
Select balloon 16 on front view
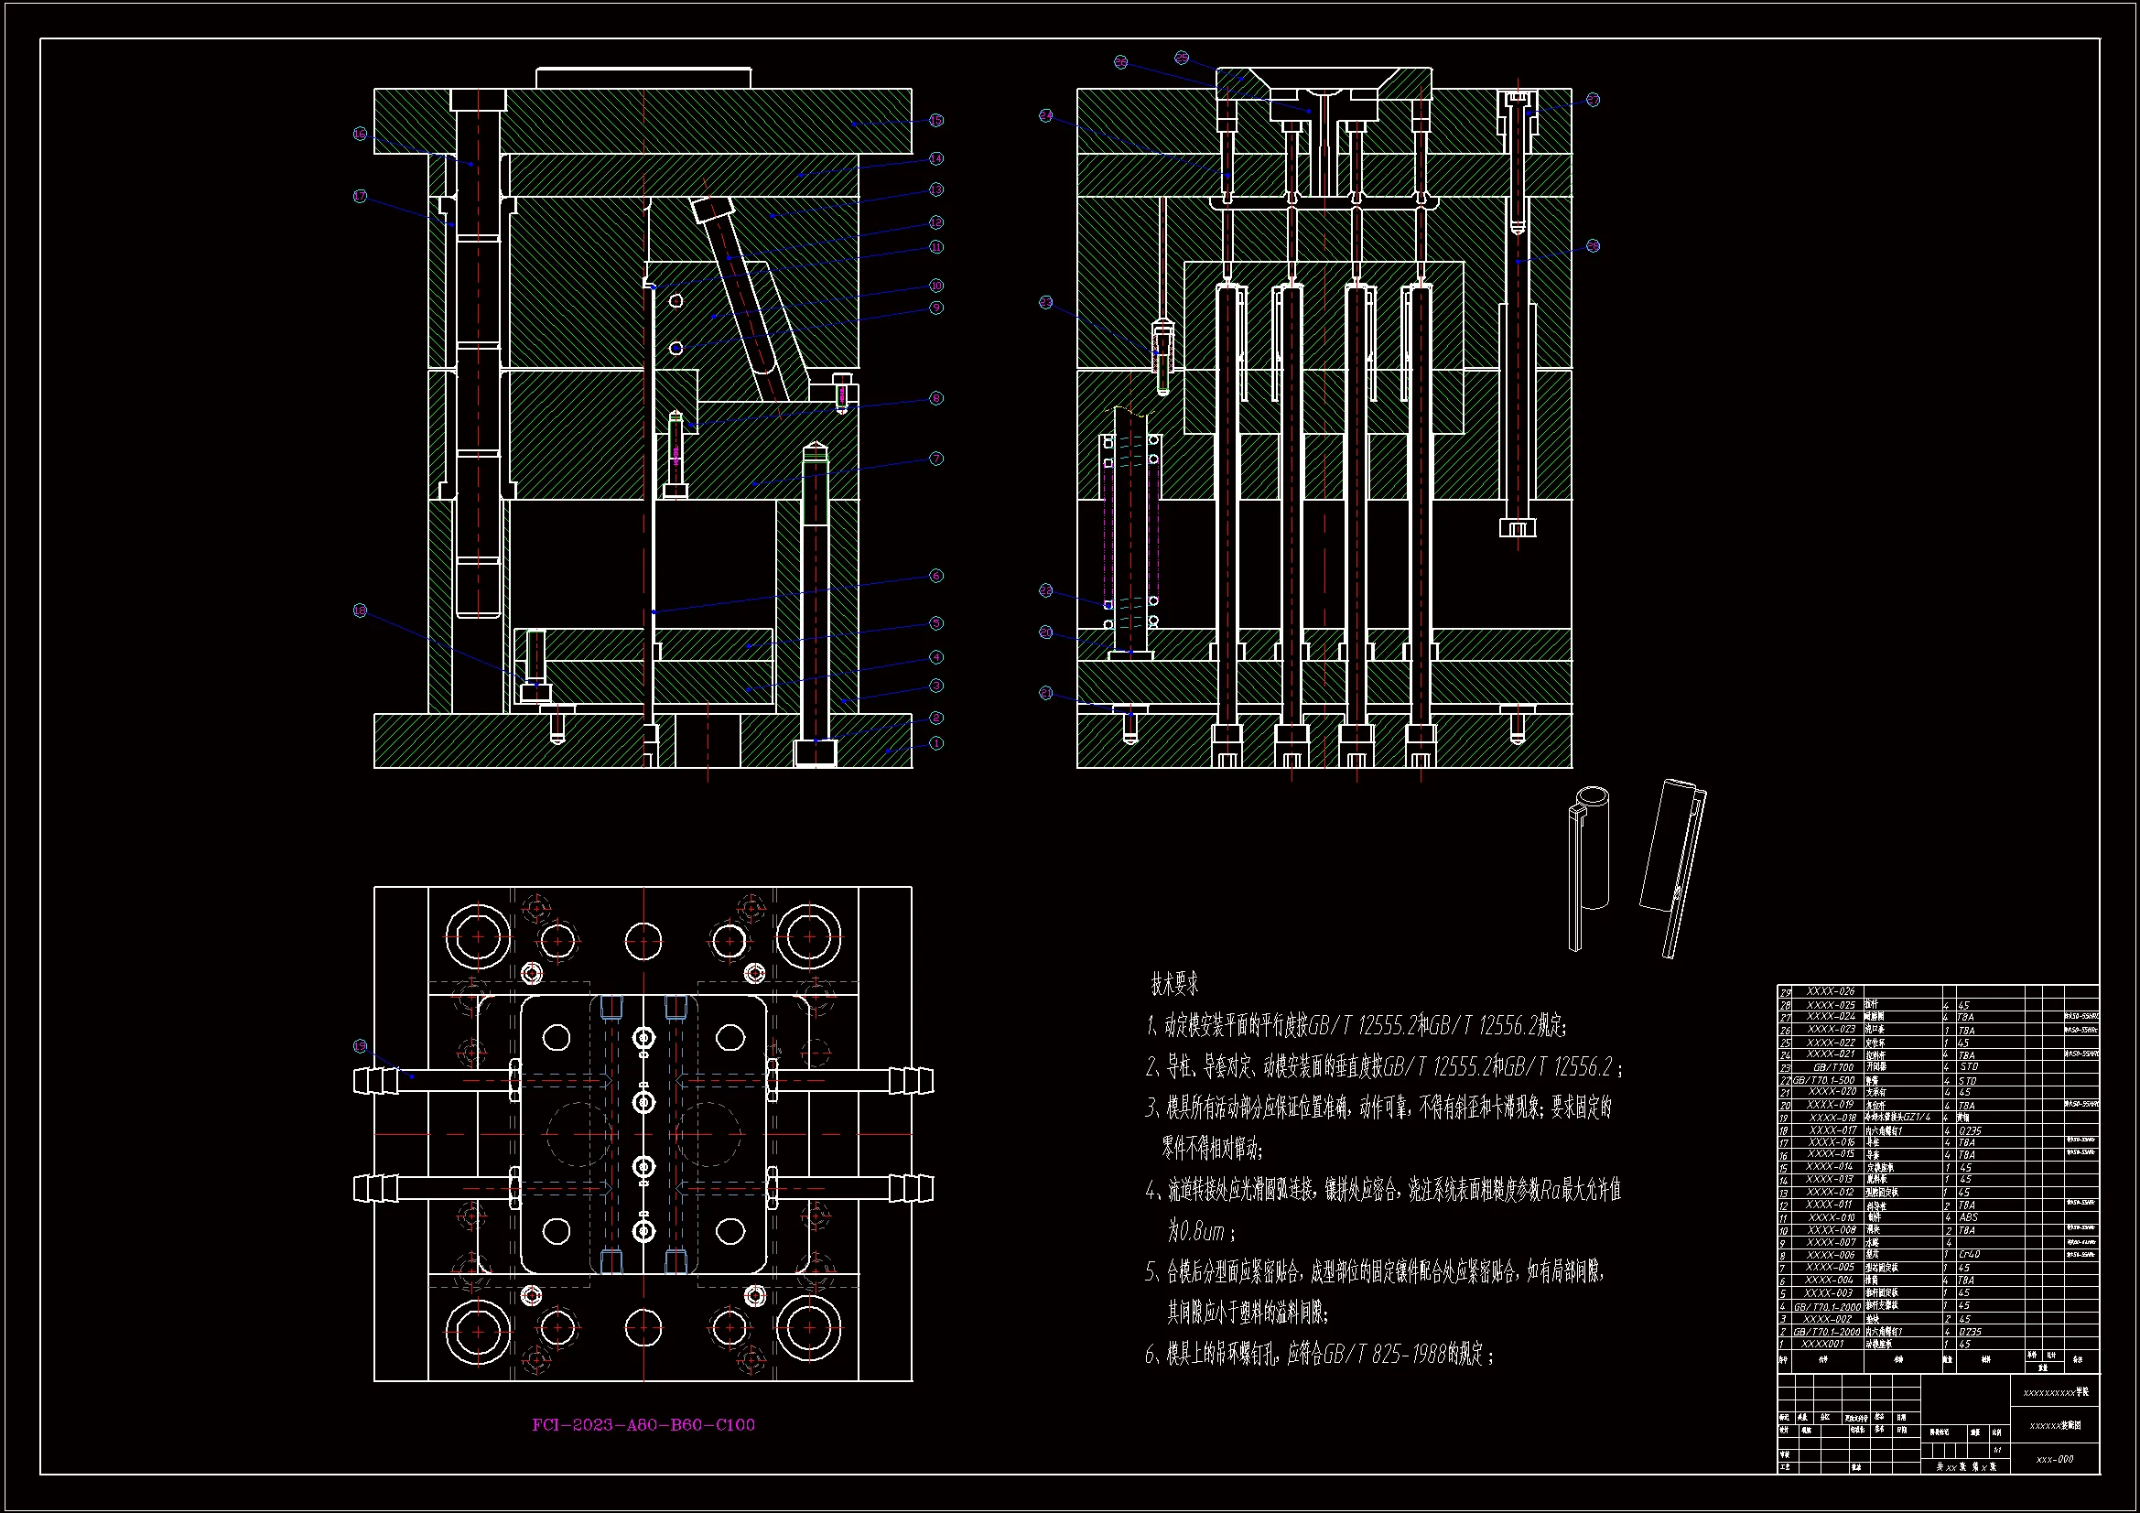pyautogui.click(x=361, y=135)
